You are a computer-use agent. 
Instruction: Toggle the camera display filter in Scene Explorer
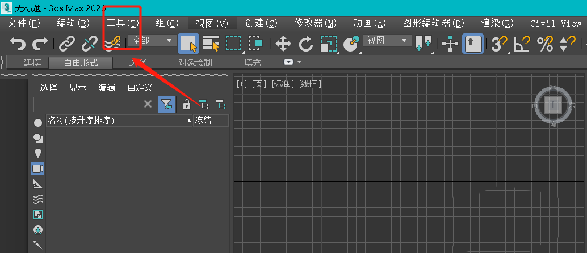(38, 169)
